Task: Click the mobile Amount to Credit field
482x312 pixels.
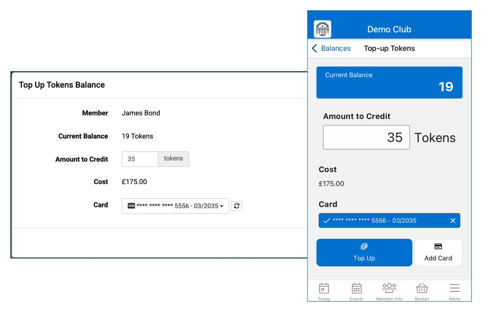Action: click(x=366, y=137)
